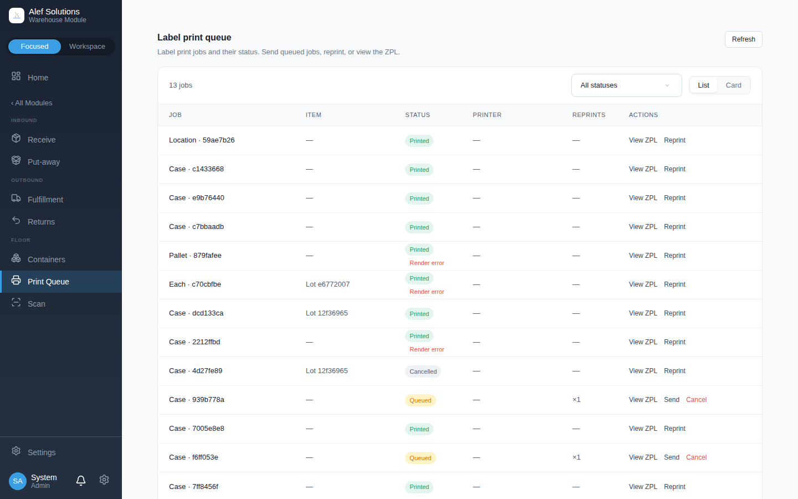Reprint the Case c1433668 label
Viewport: 798px width, 499px height.
[674, 169]
